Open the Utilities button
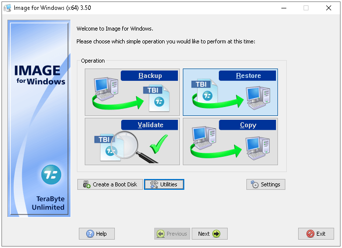The width and height of the screenshot is (342, 248). (x=164, y=184)
